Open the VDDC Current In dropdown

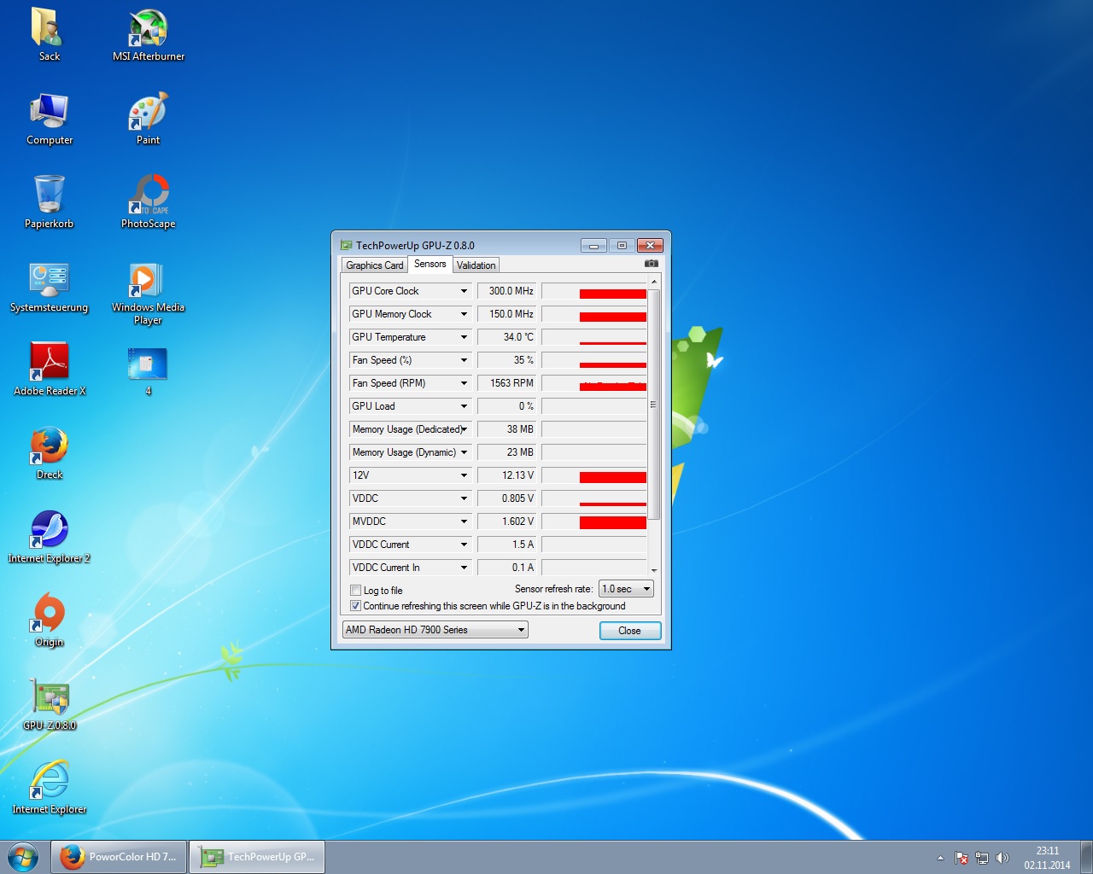(465, 568)
